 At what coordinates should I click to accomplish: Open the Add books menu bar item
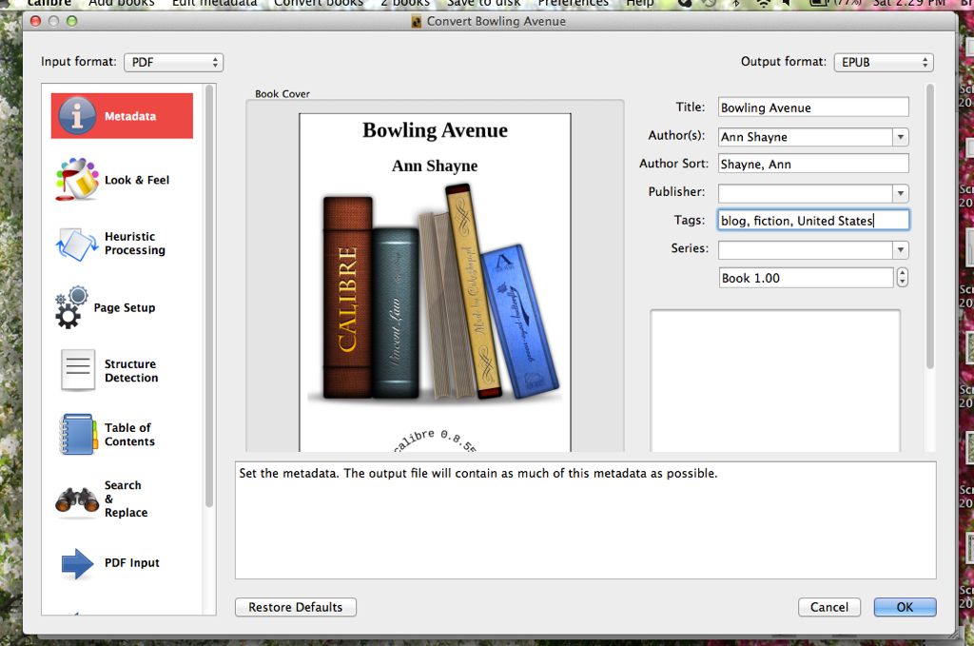[x=121, y=3]
